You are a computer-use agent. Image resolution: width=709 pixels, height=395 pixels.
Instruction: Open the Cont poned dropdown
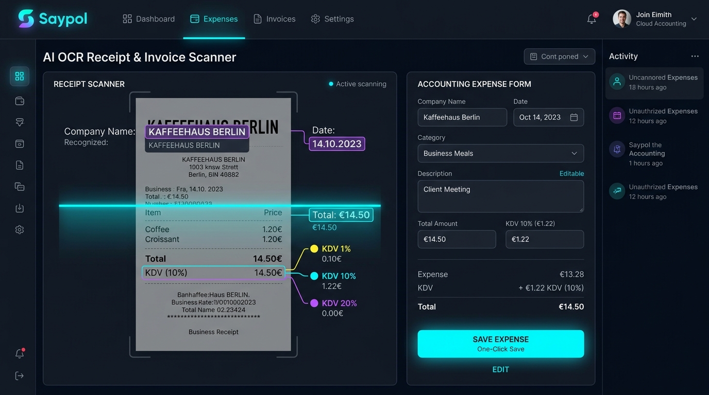point(559,57)
